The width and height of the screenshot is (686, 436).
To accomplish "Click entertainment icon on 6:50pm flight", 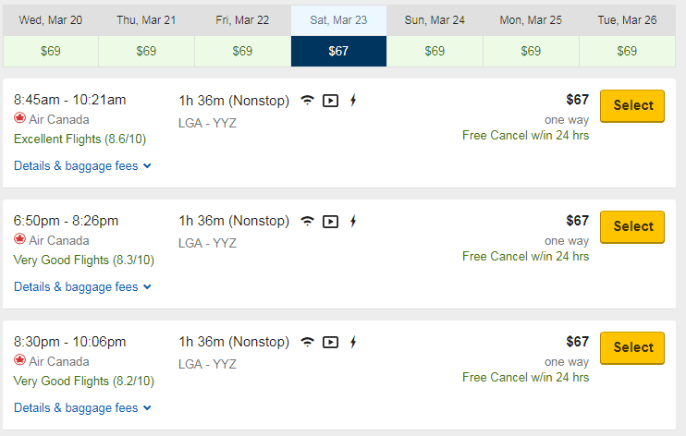I will point(330,222).
